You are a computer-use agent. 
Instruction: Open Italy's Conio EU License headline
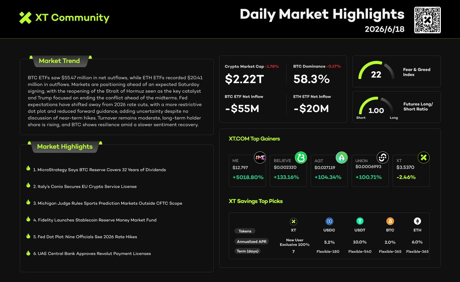pyautogui.click(x=85, y=186)
